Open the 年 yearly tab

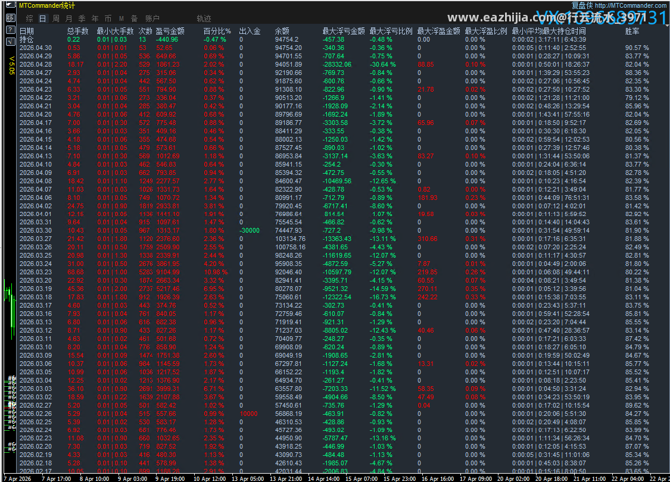[x=95, y=18]
